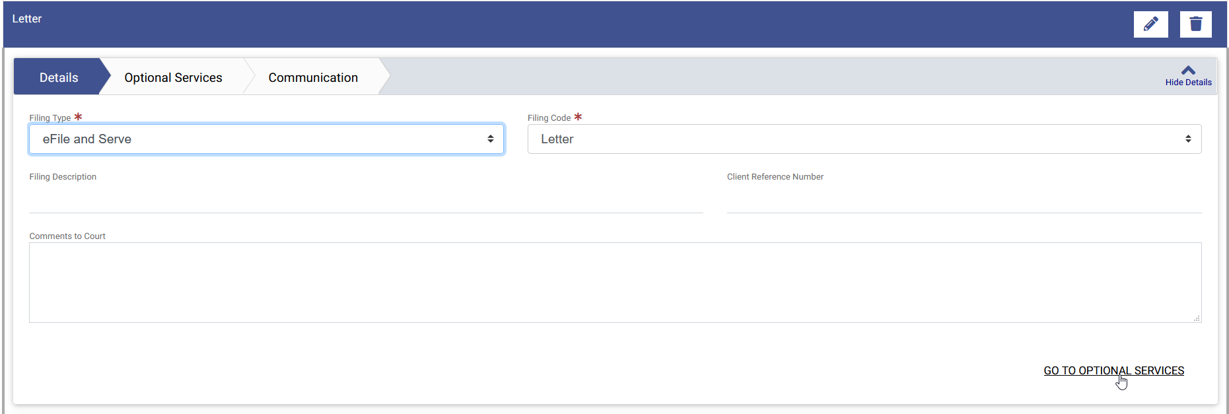The image size is (1229, 414).
Task: Switch to the Optional Services tab
Action: [x=173, y=77]
